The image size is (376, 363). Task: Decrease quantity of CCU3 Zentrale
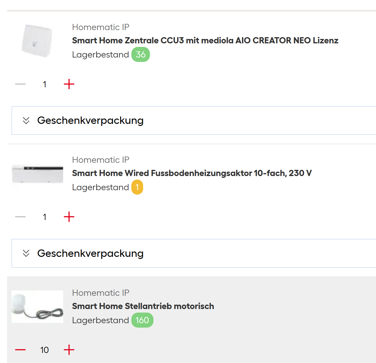click(20, 84)
